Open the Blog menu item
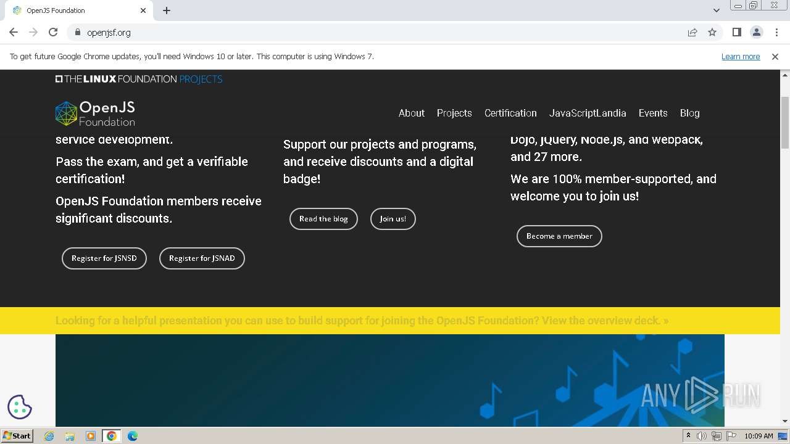Image resolution: width=790 pixels, height=444 pixels. pyautogui.click(x=690, y=113)
